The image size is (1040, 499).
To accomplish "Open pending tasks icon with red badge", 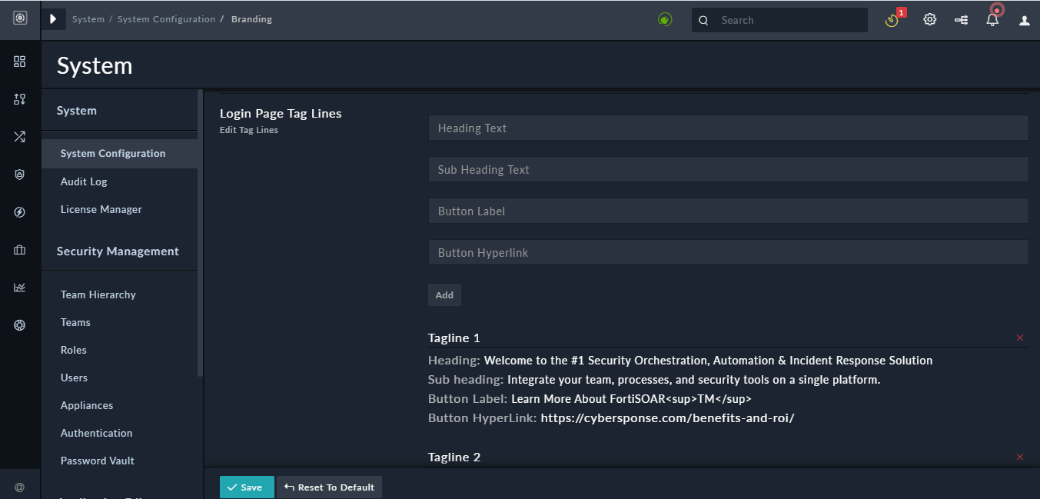I will 893,19.
